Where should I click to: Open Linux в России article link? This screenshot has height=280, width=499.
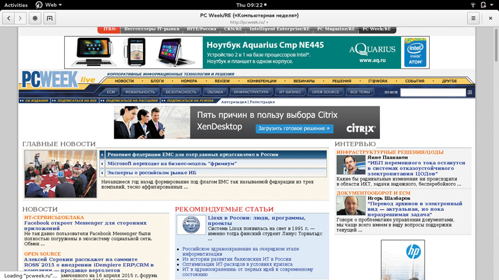pos(256,220)
